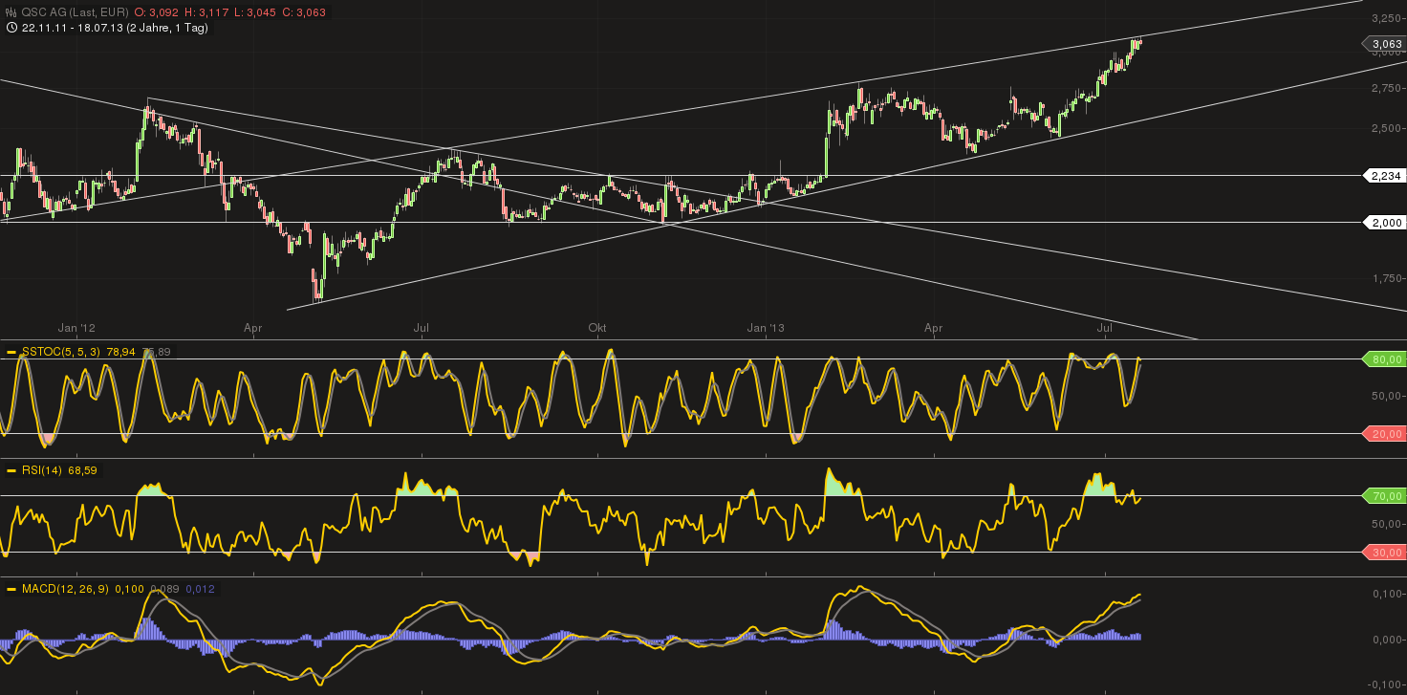Click the green 70,00 RSI level tag
Viewport: 1407px width, 695px height.
(1383, 496)
